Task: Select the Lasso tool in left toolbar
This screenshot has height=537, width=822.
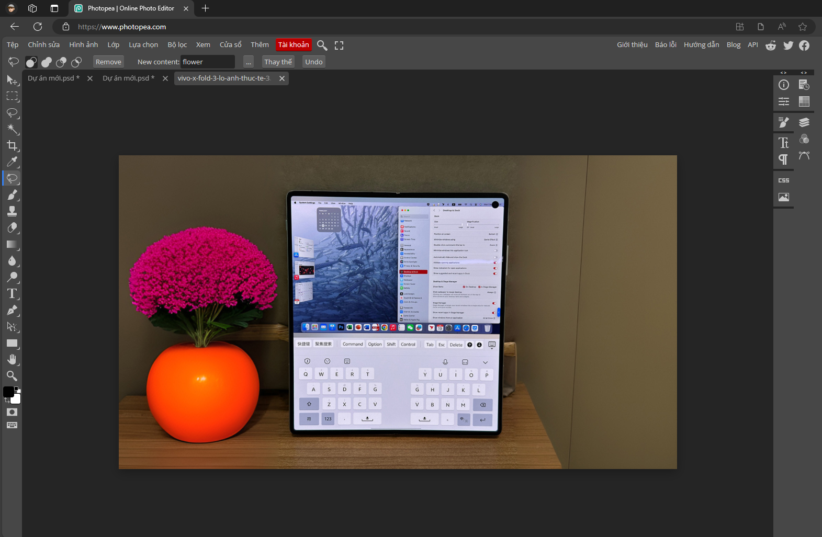Action: coord(12,112)
